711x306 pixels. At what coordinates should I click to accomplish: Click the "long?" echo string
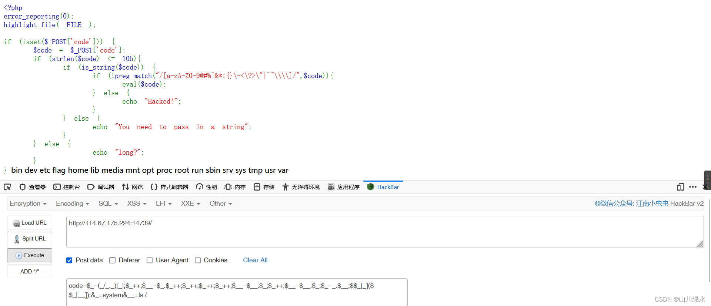coord(128,152)
